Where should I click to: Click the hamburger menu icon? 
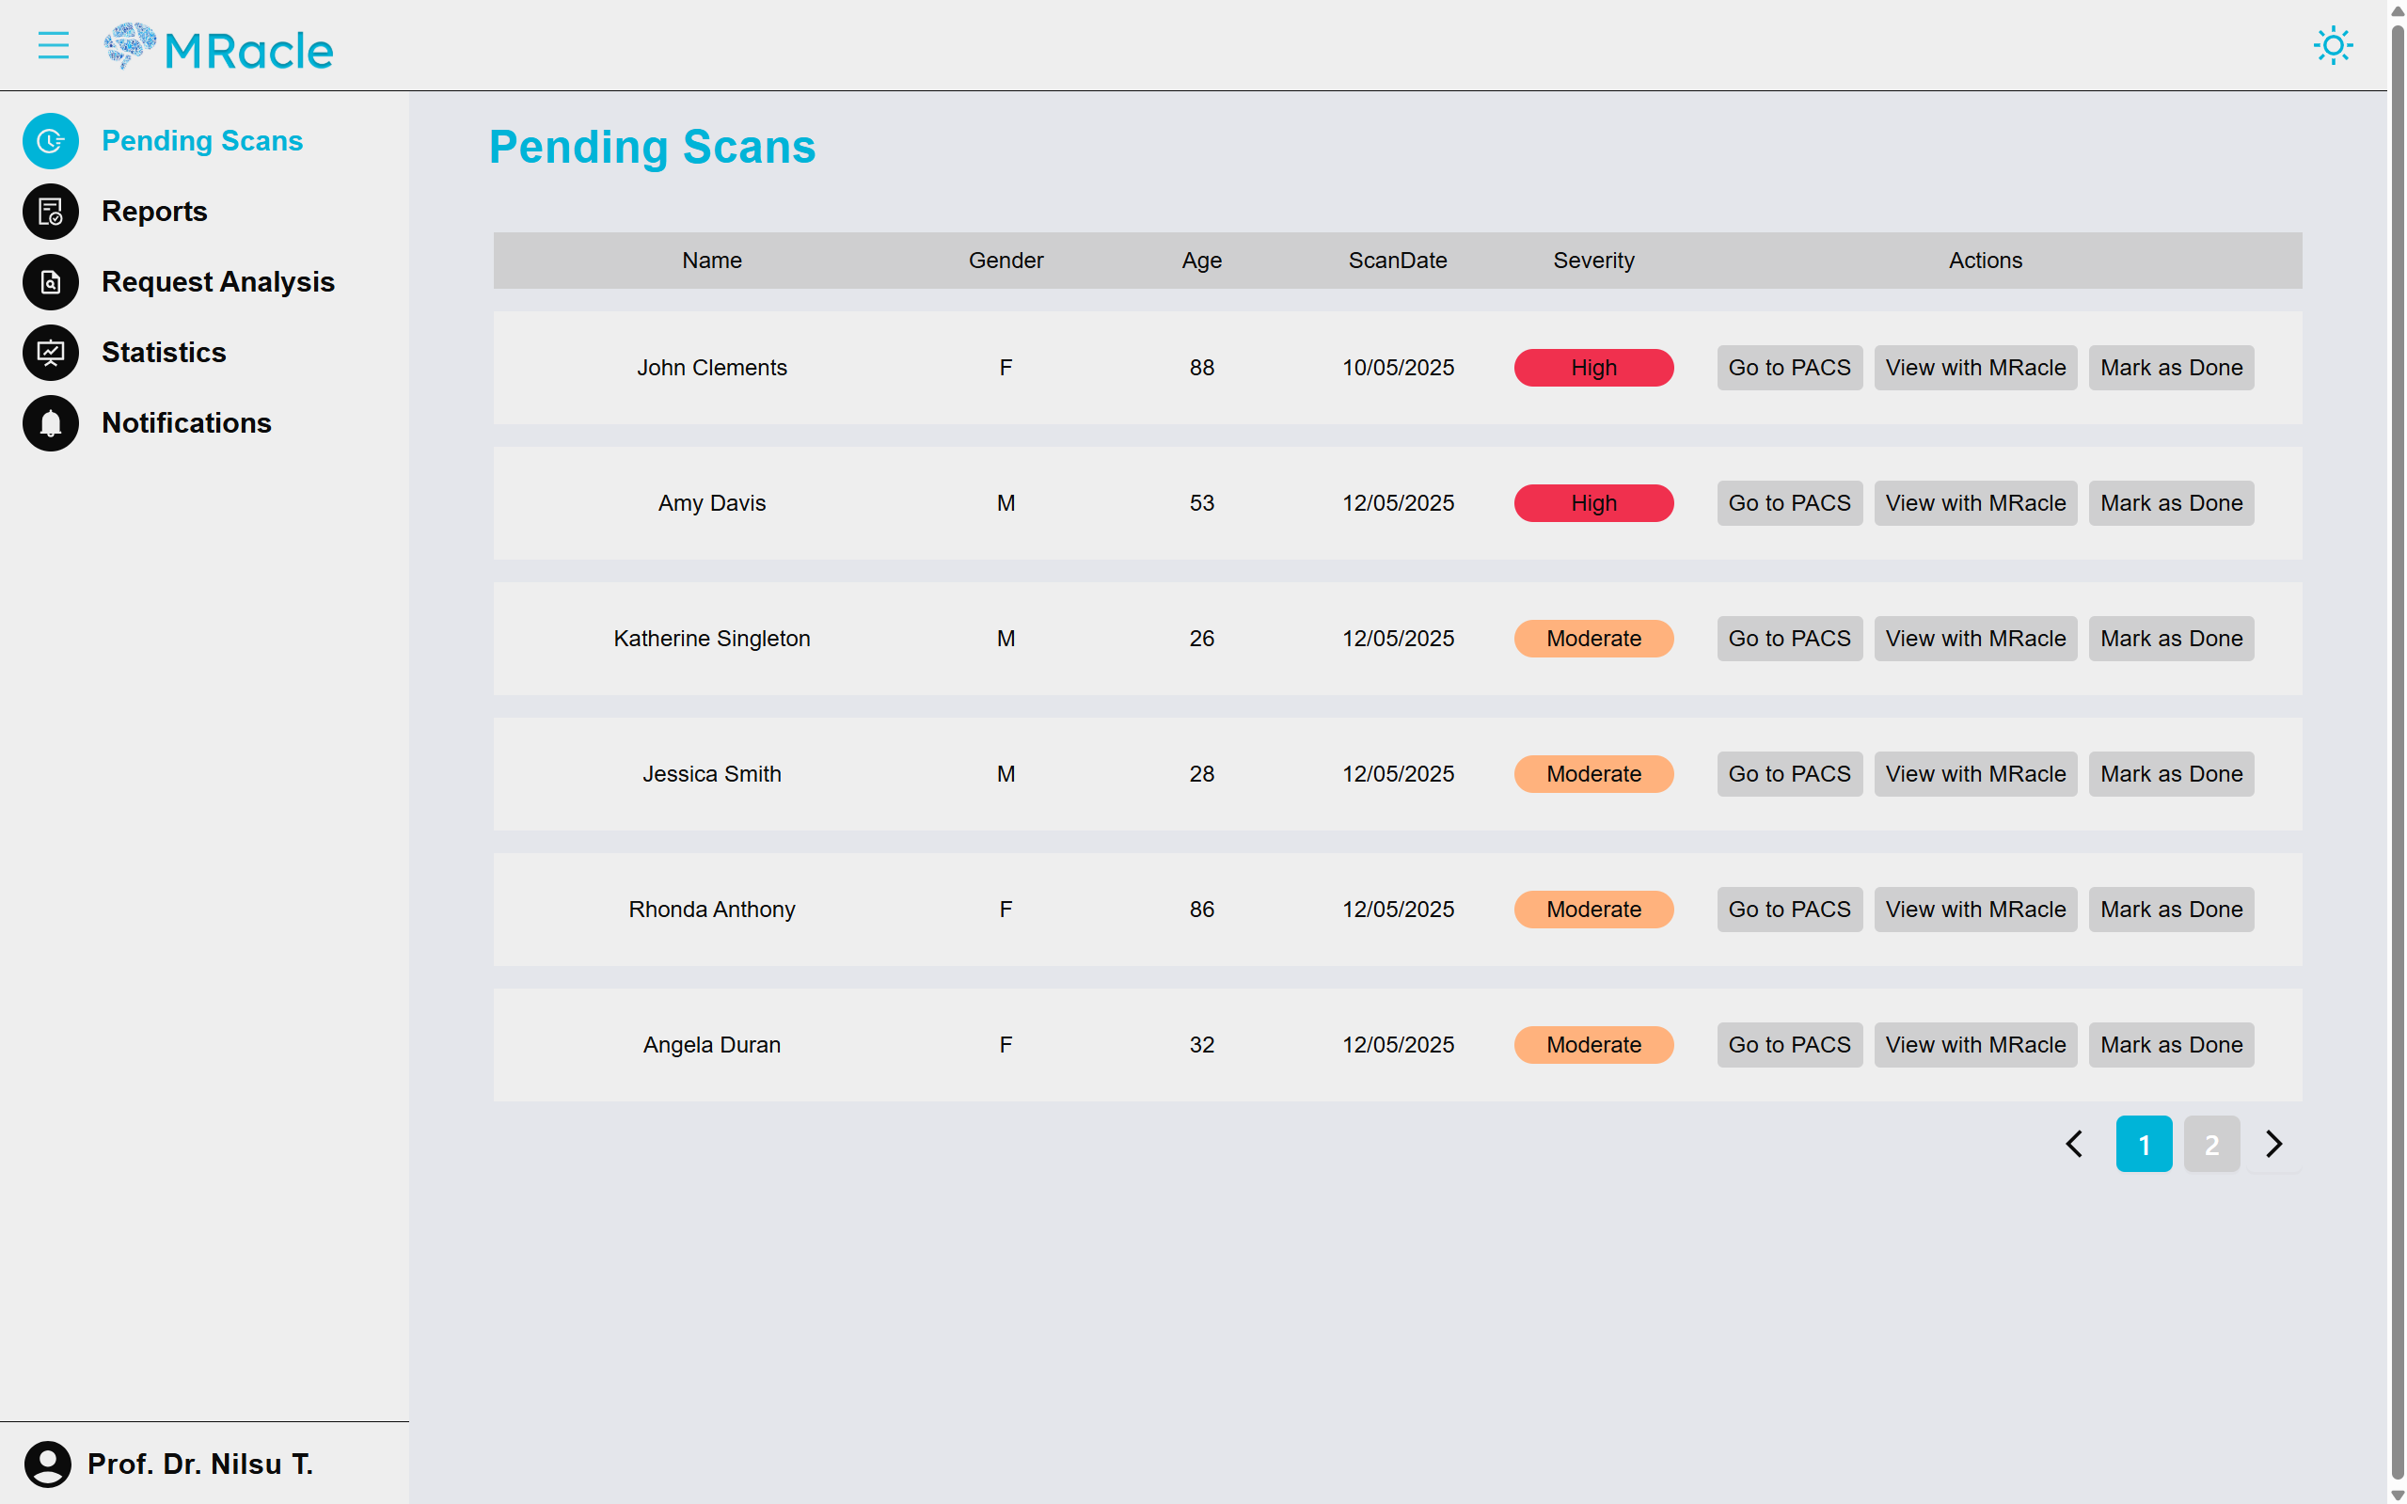[x=53, y=45]
